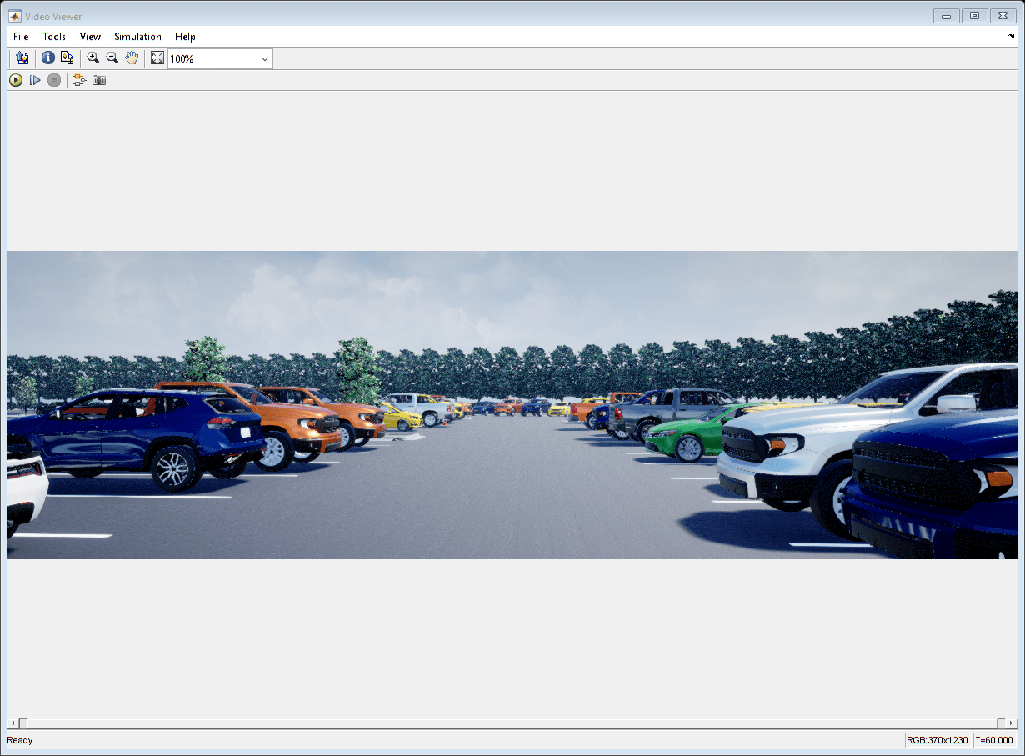1025x756 pixels.
Task: Click the scrollbar right arrow
Action: pos(1012,723)
